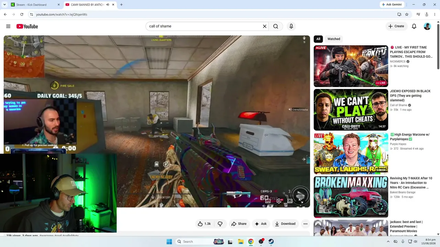This screenshot has width=440, height=247.
Task: Open YouTube notifications bell
Action: pyautogui.click(x=414, y=26)
